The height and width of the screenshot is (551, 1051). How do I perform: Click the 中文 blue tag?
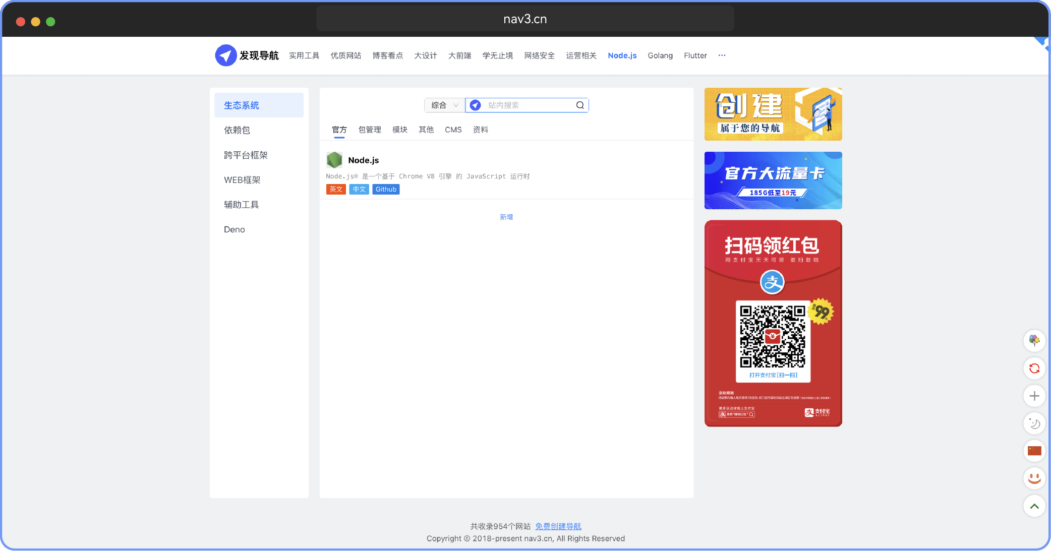(359, 190)
